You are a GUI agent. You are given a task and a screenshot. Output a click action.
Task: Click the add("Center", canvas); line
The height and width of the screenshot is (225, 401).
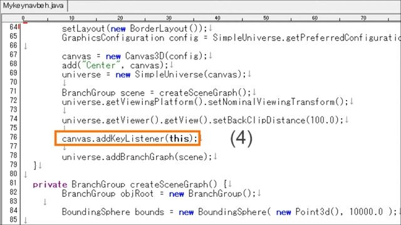(x=115, y=65)
